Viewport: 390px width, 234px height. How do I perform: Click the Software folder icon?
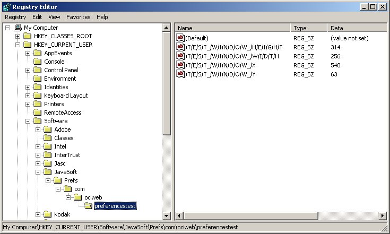tap(37, 121)
